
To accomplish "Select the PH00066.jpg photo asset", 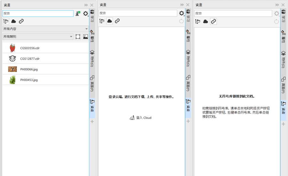I will tap(29, 69).
